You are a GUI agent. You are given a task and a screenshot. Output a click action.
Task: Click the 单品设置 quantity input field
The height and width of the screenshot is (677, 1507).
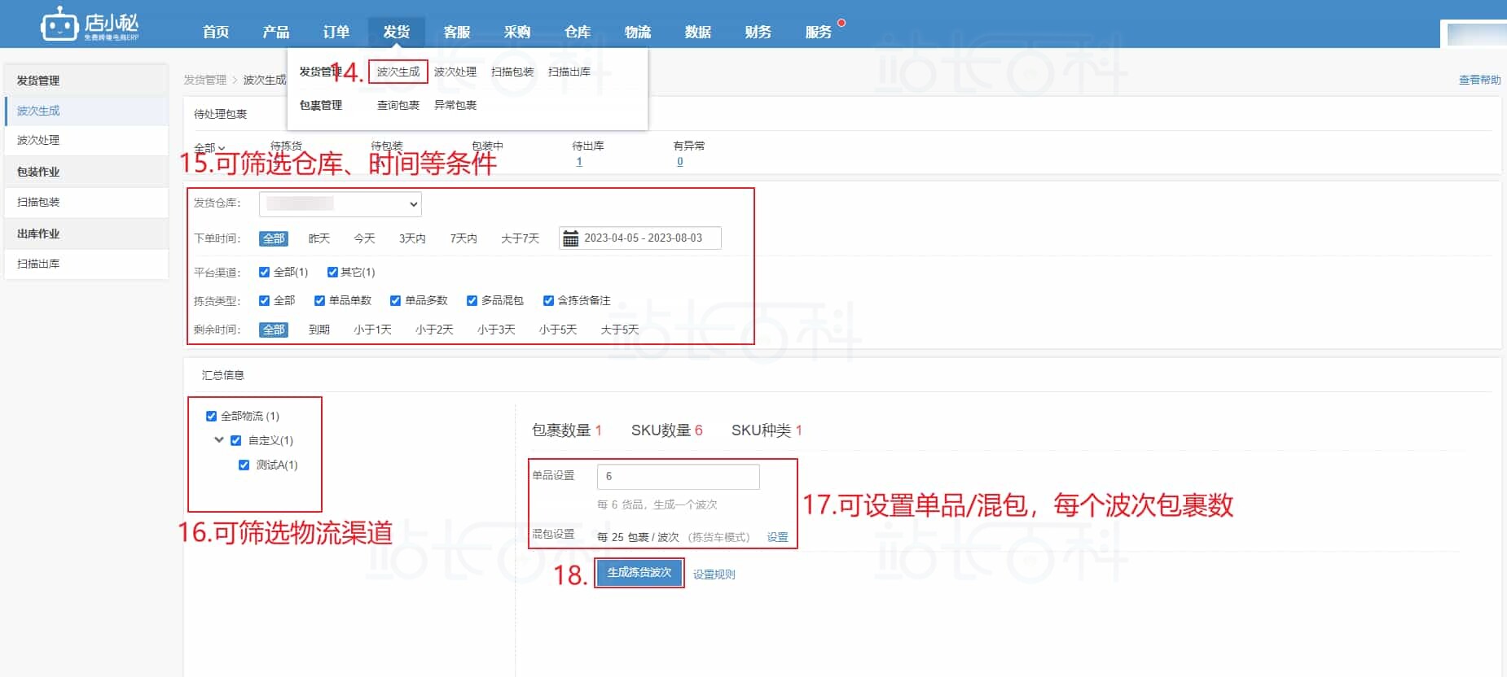(x=678, y=477)
